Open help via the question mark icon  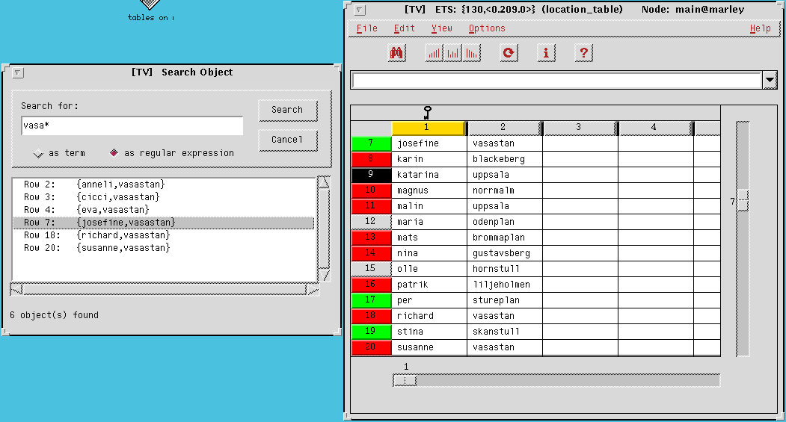(x=583, y=52)
